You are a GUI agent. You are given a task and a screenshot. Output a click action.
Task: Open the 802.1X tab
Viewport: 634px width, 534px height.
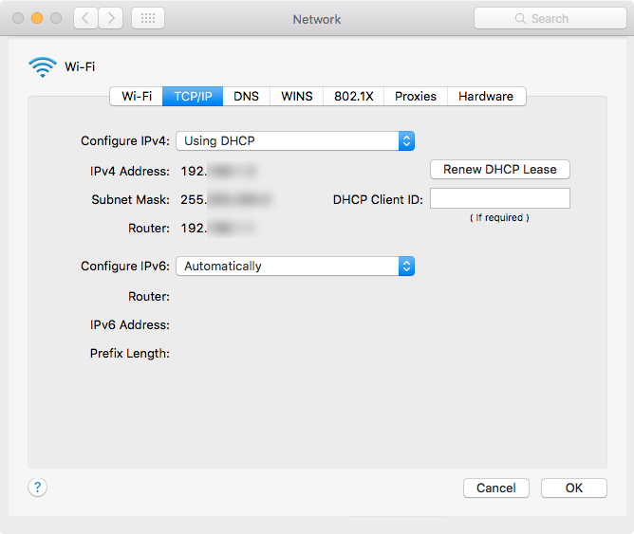(354, 96)
